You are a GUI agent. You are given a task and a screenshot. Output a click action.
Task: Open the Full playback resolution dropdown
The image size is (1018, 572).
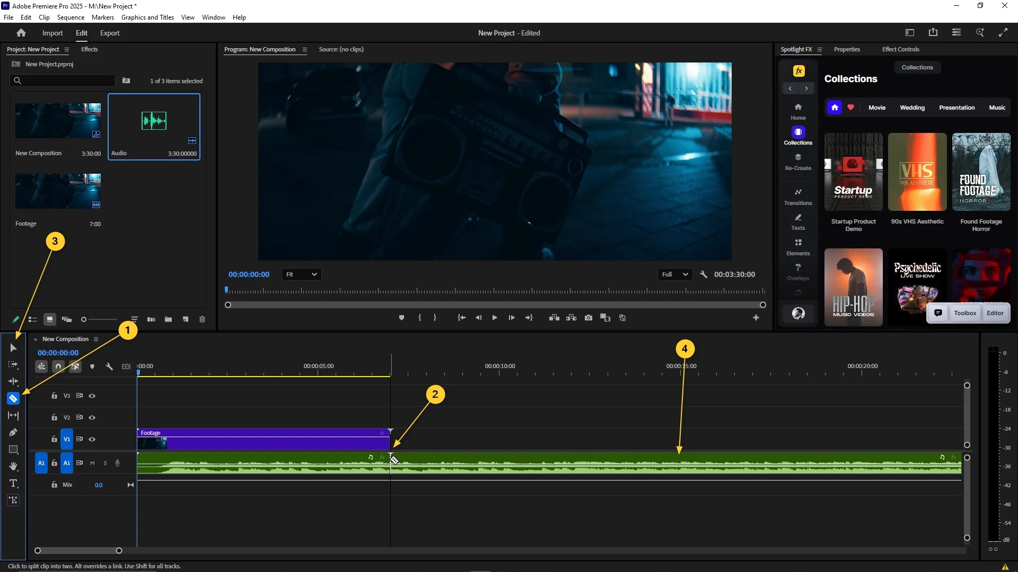(674, 274)
